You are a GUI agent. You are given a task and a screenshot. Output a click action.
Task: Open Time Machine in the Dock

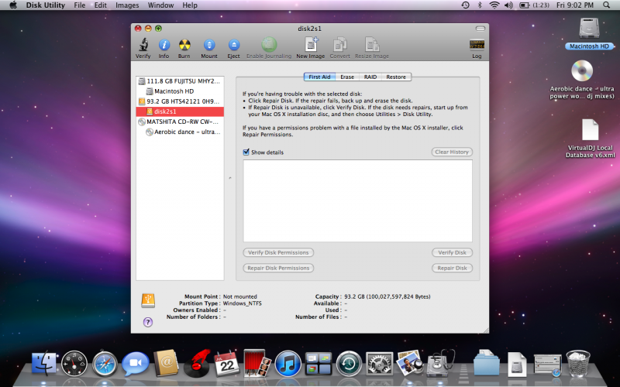(x=349, y=363)
